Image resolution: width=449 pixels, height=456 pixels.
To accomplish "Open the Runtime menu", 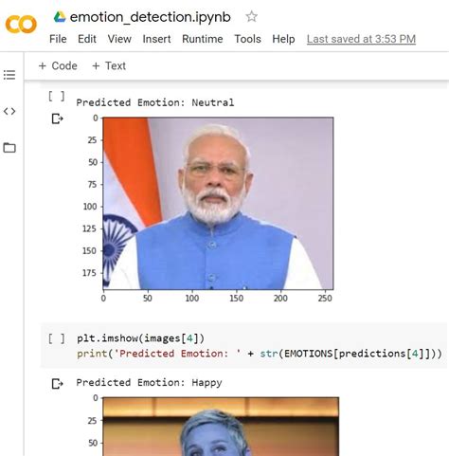I will [203, 39].
